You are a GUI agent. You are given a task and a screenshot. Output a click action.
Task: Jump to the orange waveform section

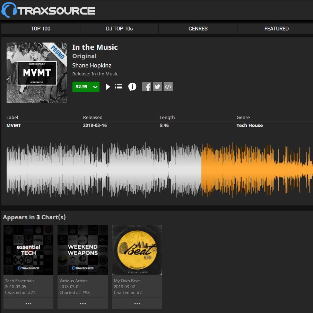[x=257, y=170]
